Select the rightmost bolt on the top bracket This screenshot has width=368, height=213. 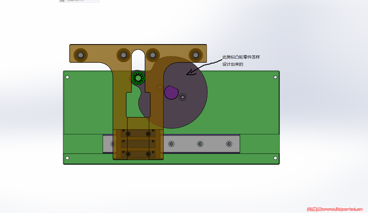(196, 55)
